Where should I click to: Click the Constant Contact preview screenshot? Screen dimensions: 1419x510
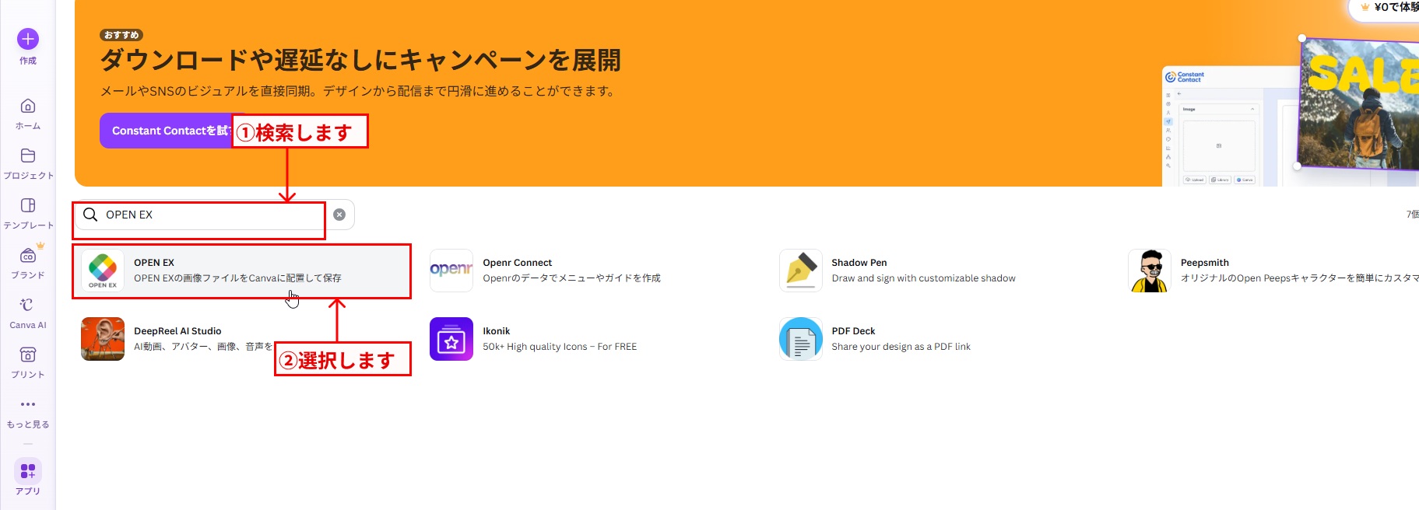pos(1230,126)
